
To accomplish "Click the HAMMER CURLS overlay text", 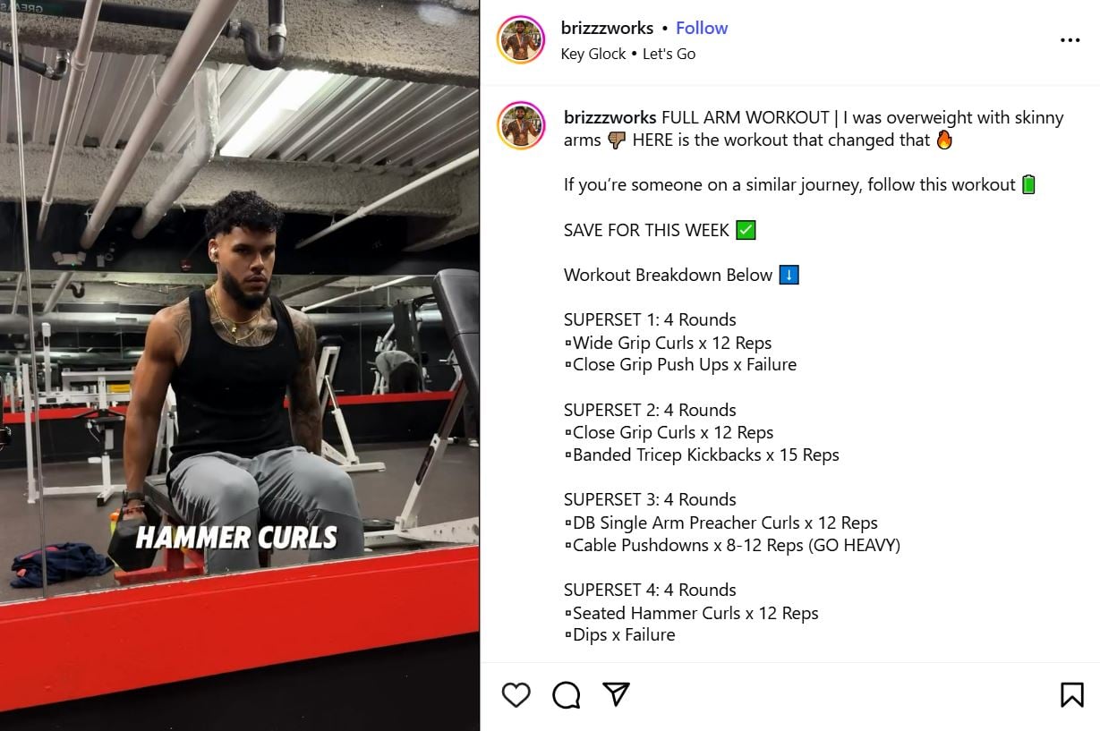I will coord(236,538).
